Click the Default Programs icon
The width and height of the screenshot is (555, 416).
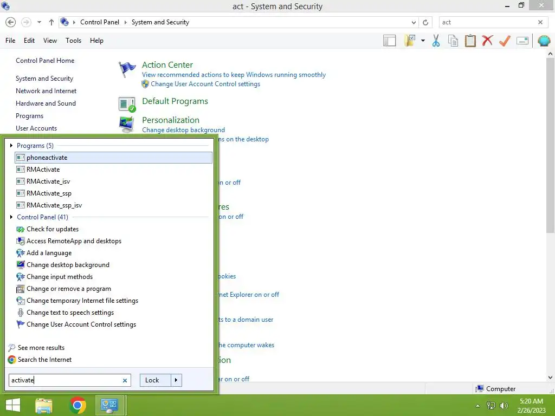127,105
